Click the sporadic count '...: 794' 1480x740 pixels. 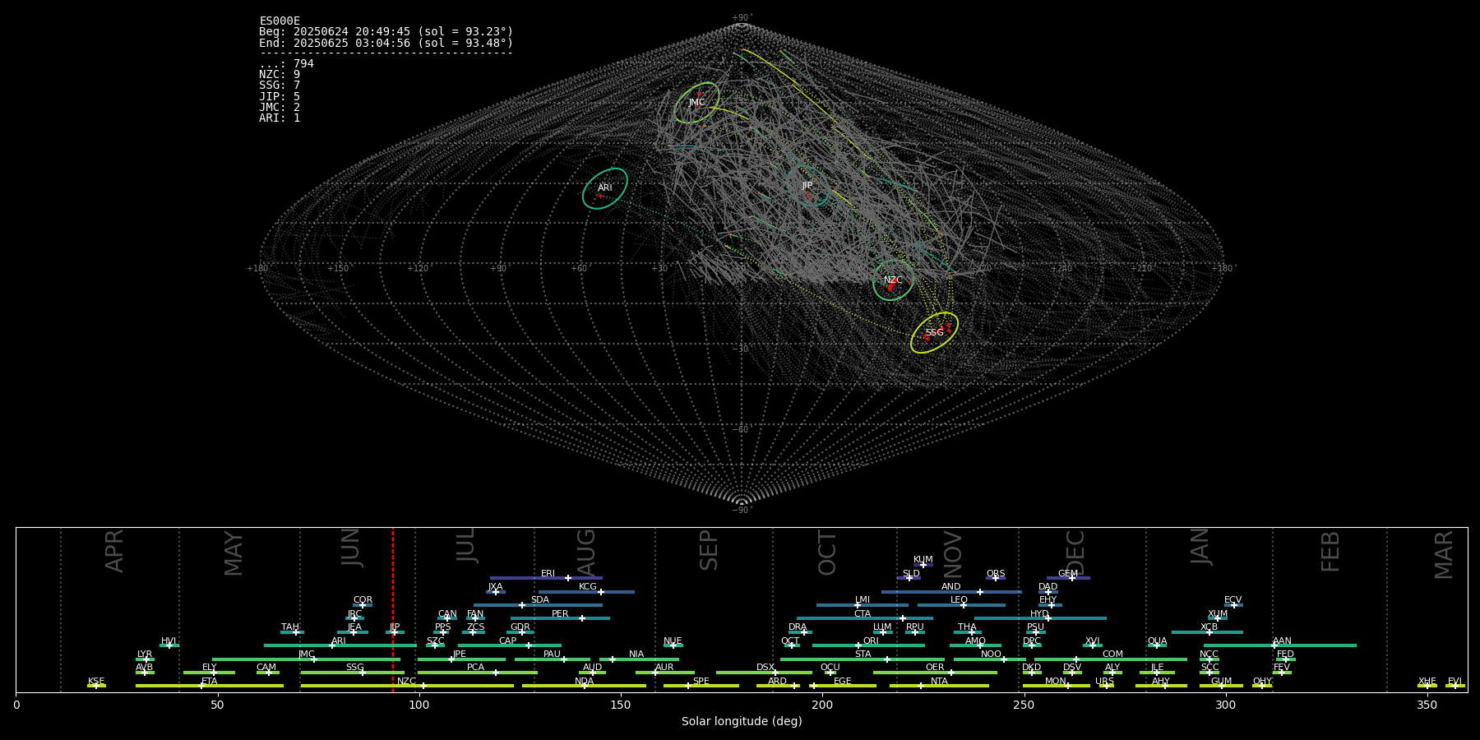[286, 63]
